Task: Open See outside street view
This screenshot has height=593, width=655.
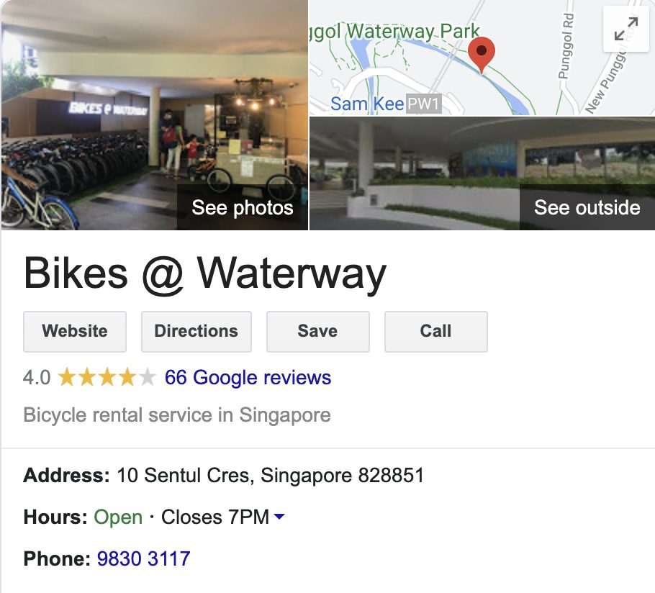Action: (x=587, y=207)
